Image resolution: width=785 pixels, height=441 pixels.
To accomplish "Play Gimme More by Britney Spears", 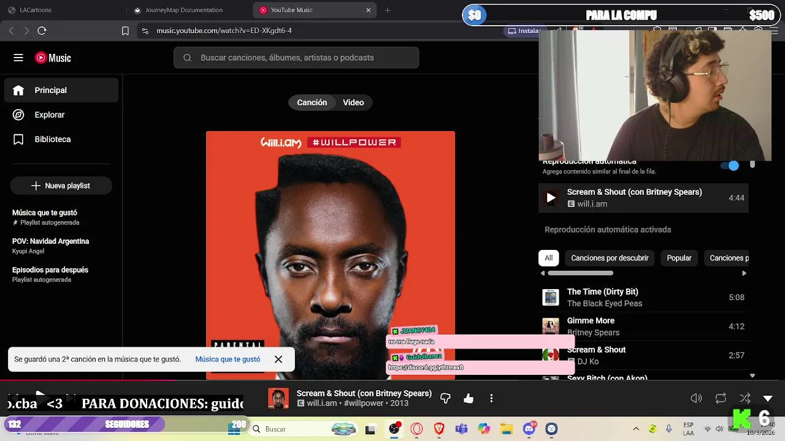I will click(643, 326).
